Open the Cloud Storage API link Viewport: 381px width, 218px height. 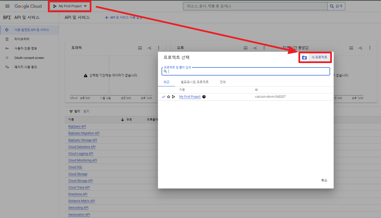tap(80, 181)
